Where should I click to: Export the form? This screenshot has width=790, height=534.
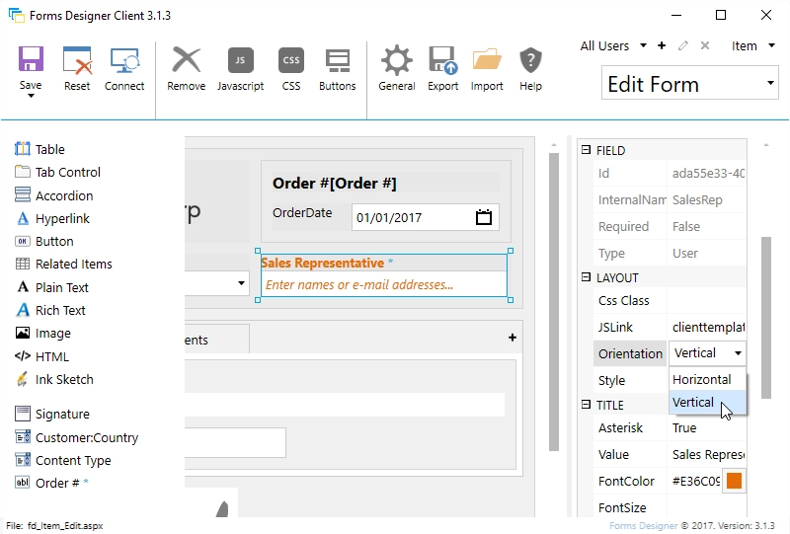pyautogui.click(x=442, y=61)
